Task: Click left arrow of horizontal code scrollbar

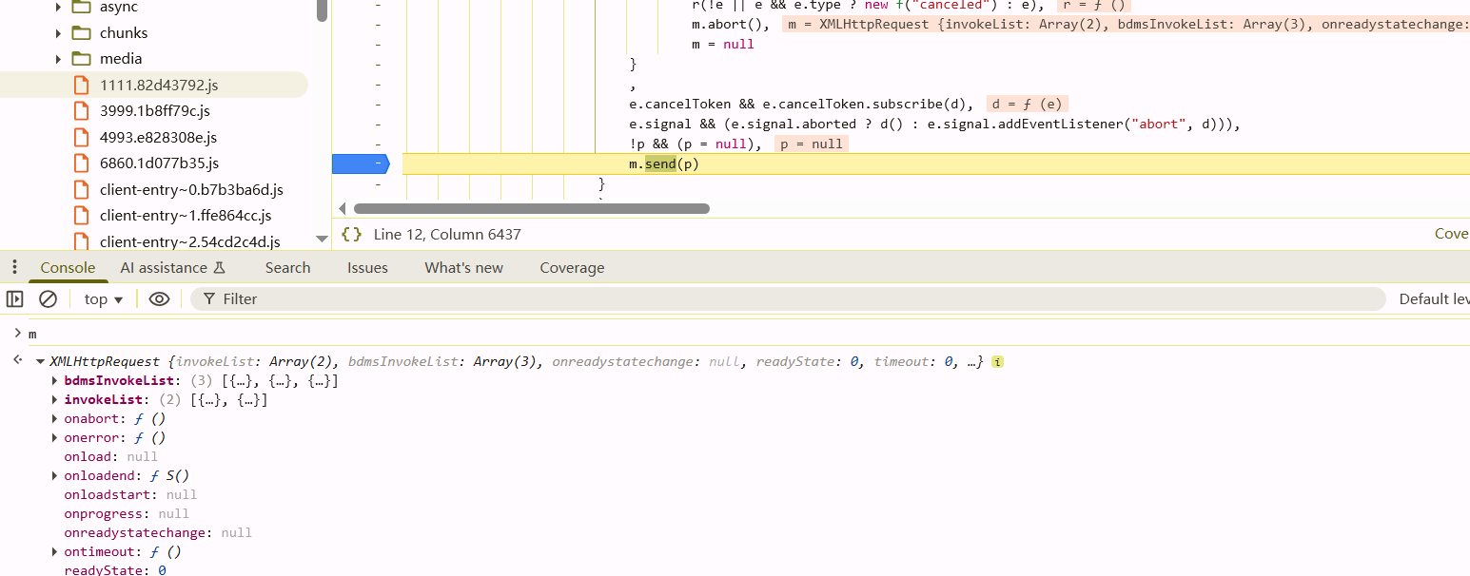Action: click(343, 208)
